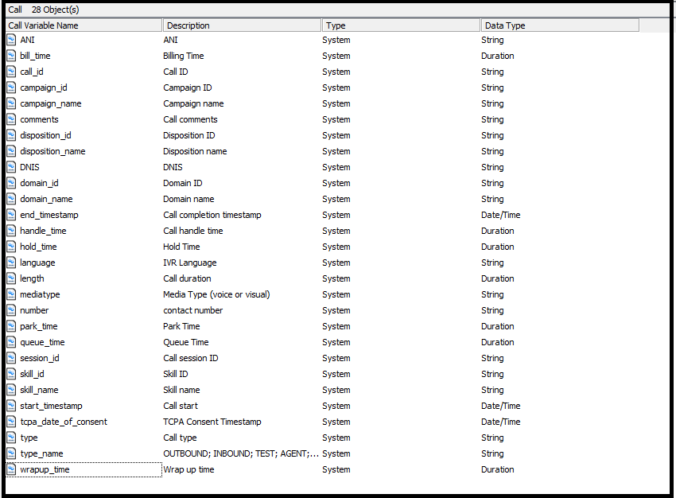Screen dimensions: 676x498
Task: Click the mediatype variable icon
Action: click(11, 295)
